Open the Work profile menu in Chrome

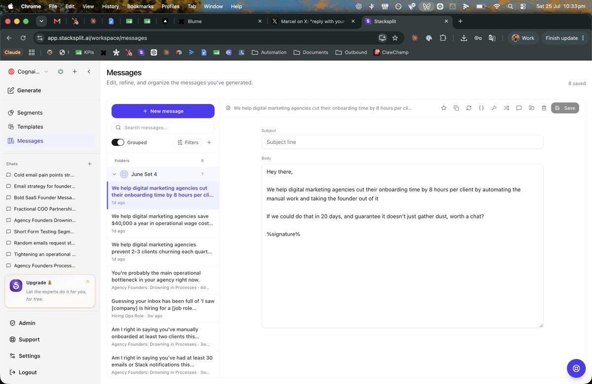[x=523, y=38]
